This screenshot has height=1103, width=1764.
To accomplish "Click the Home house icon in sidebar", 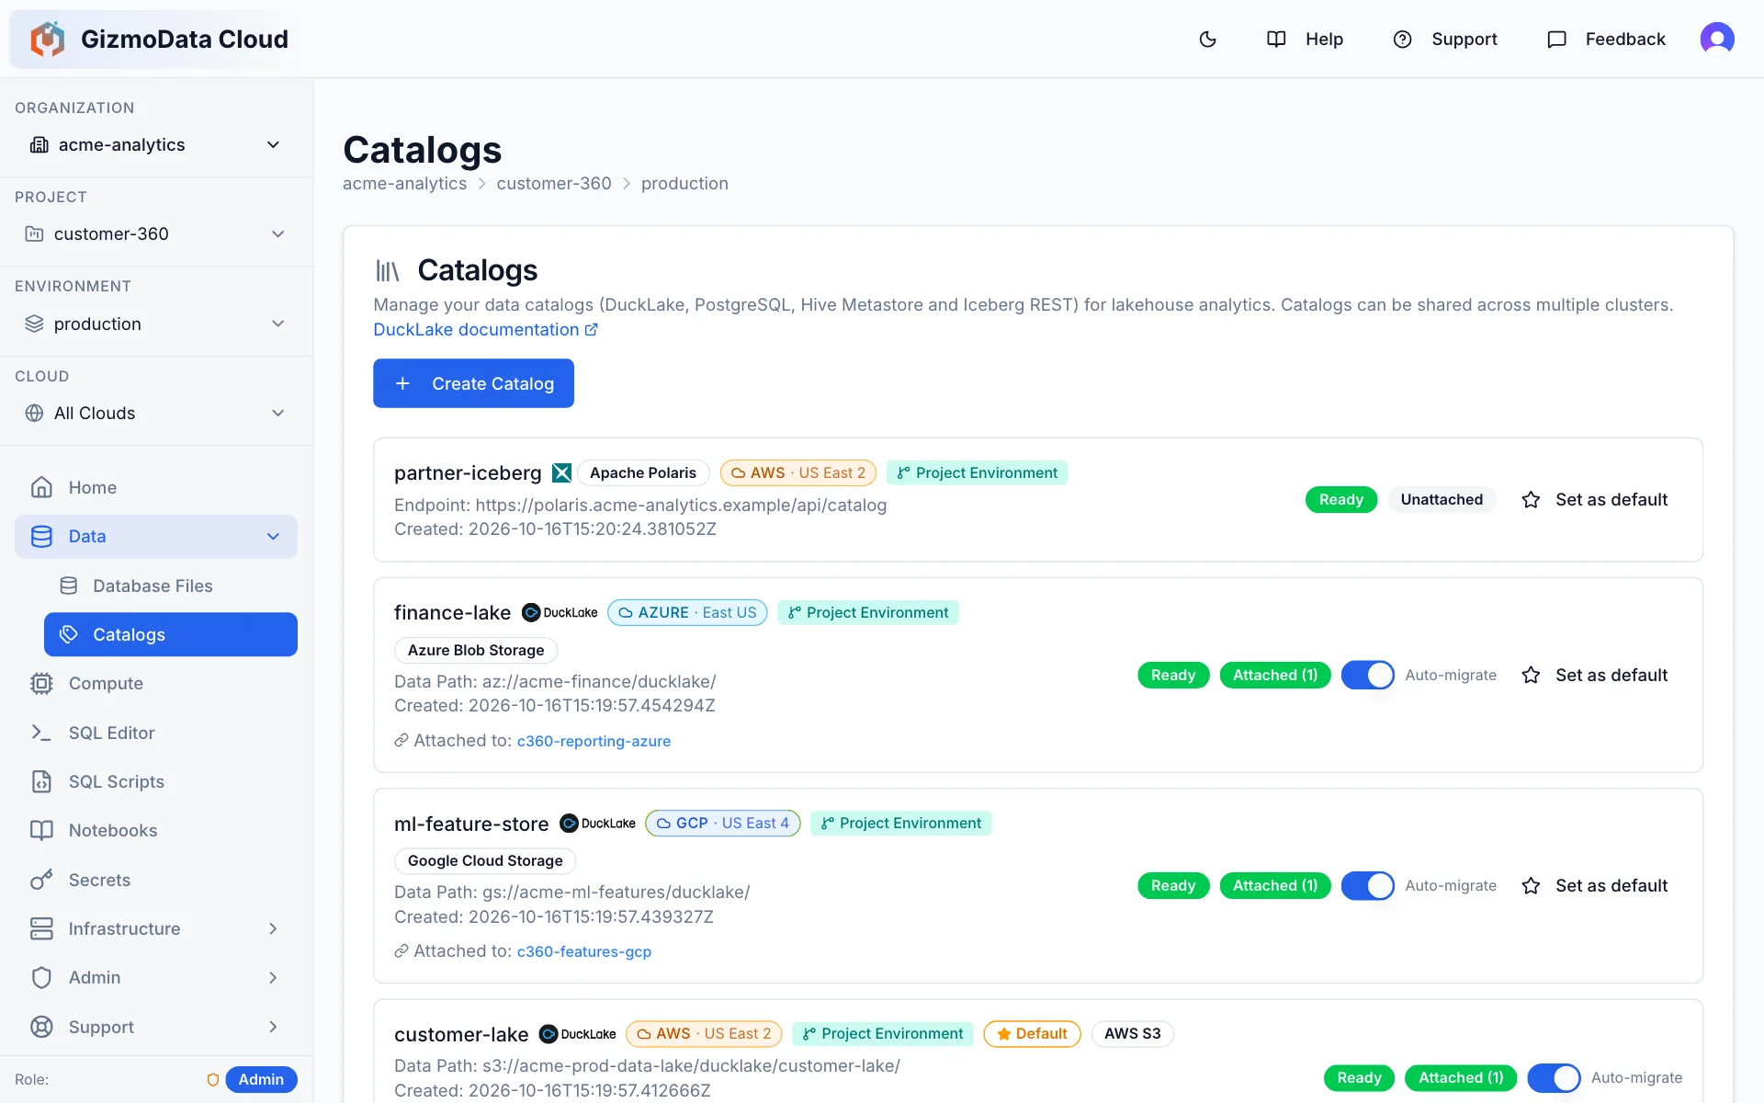I will (41, 487).
